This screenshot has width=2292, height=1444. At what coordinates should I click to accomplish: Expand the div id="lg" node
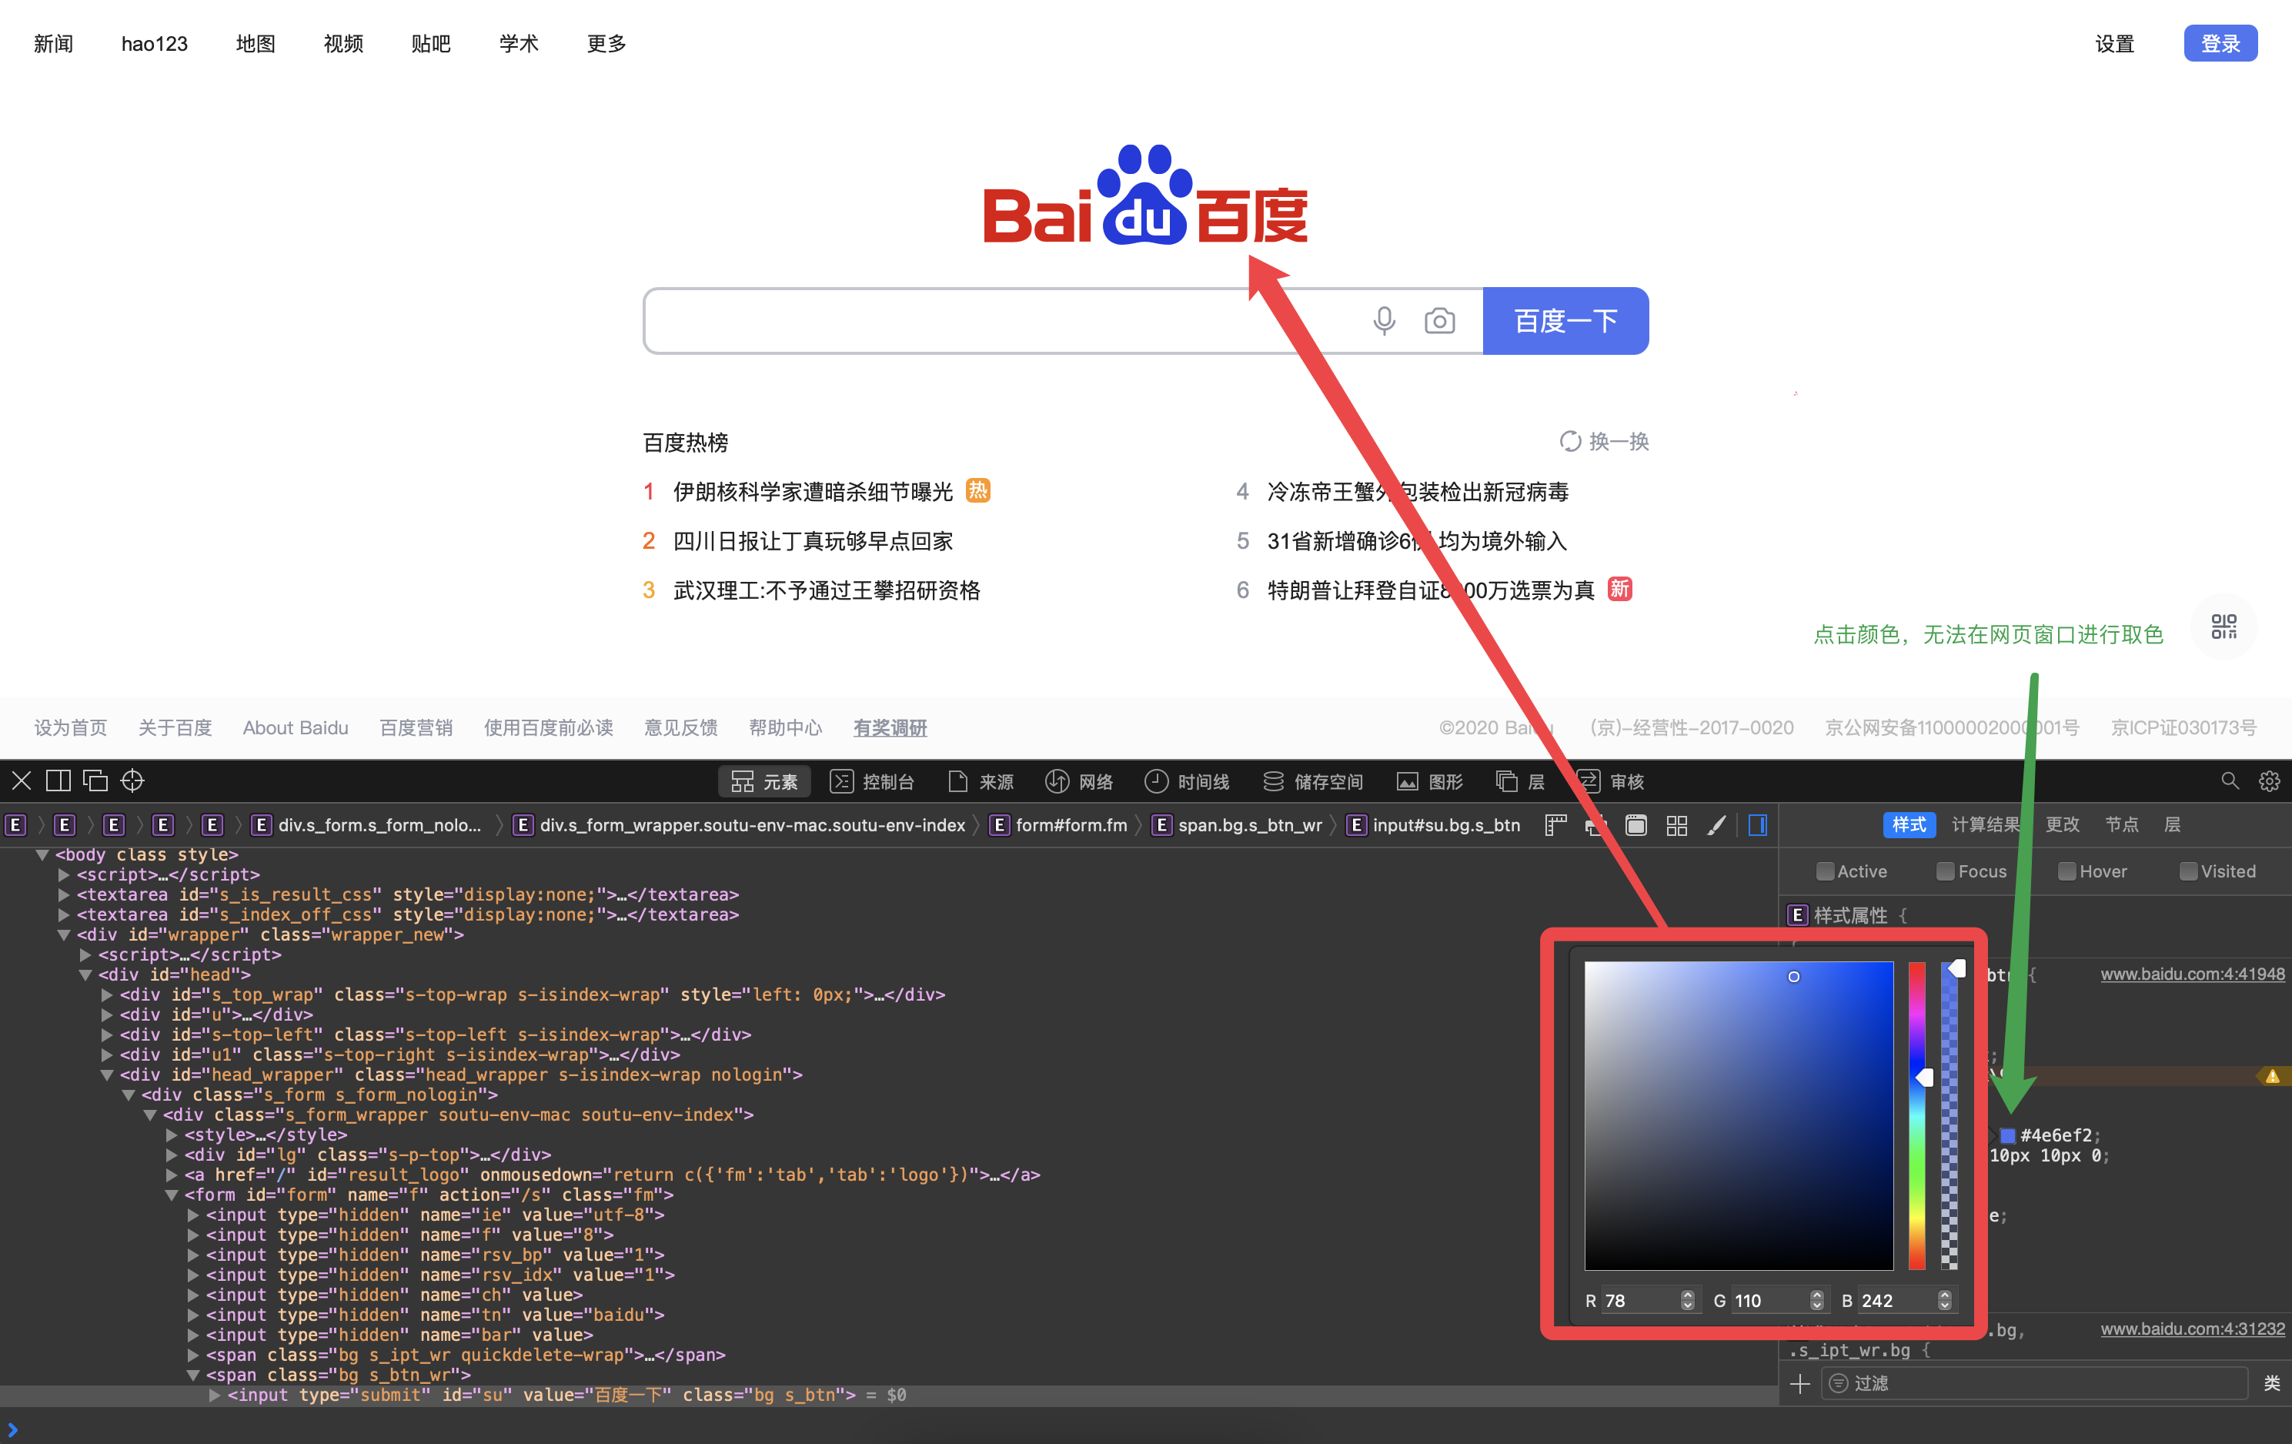tap(172, 1155)
